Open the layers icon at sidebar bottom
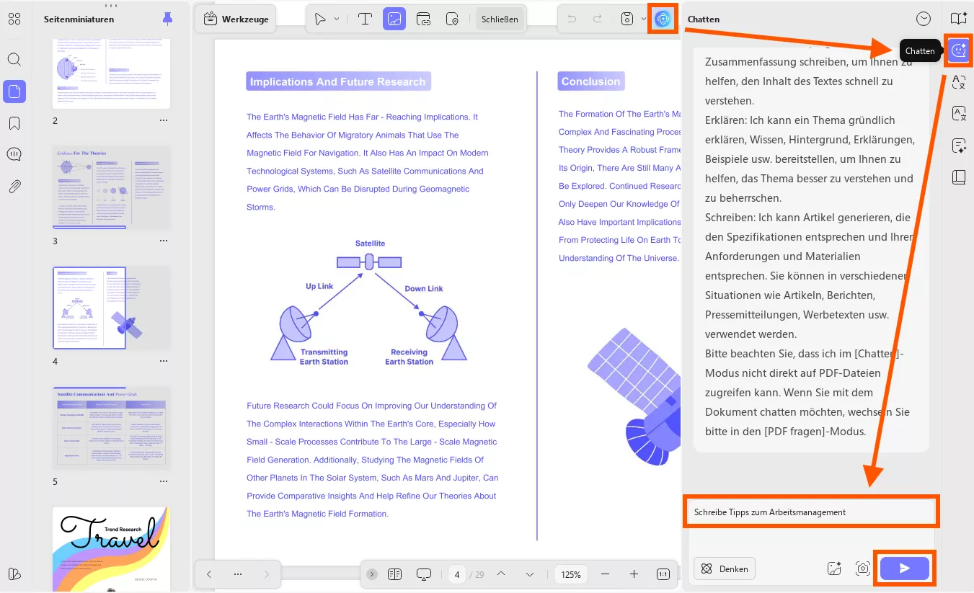974x593 pixels. (x=14, y=574)
